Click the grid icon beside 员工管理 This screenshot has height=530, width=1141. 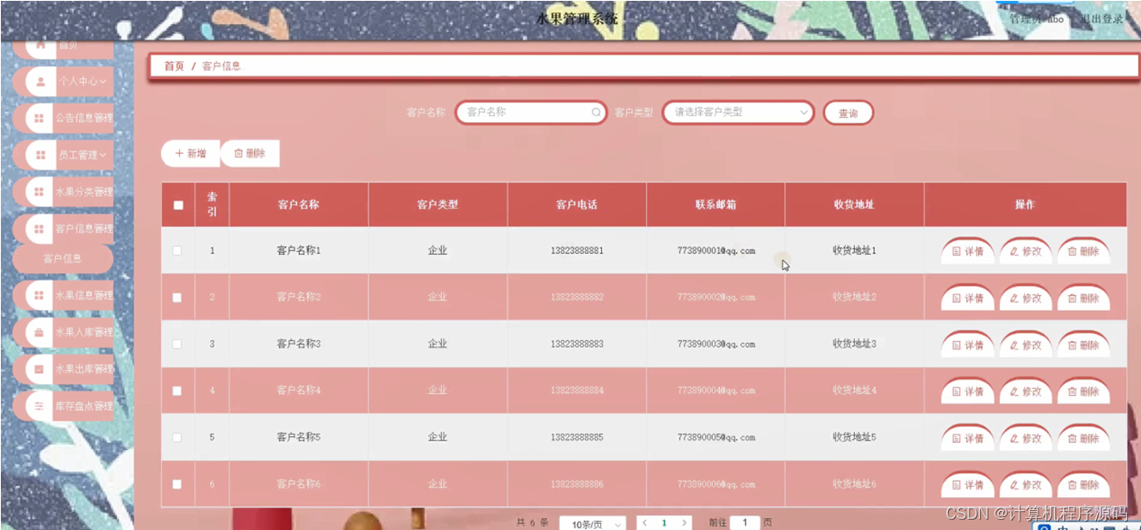[40, 155]
